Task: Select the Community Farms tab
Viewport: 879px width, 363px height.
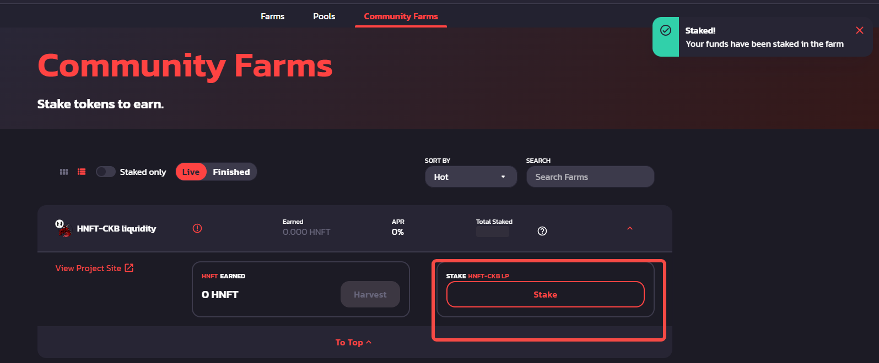Action: [401, 16]
